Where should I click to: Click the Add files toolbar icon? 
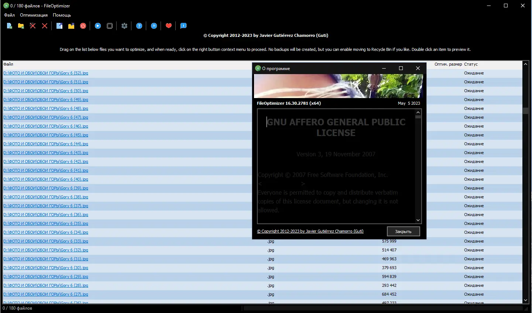click(9, 26)
